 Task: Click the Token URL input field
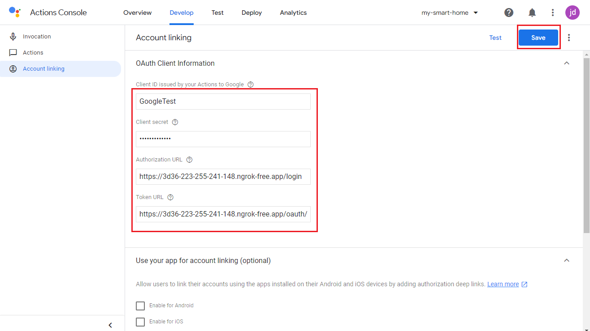click(223, 214)
